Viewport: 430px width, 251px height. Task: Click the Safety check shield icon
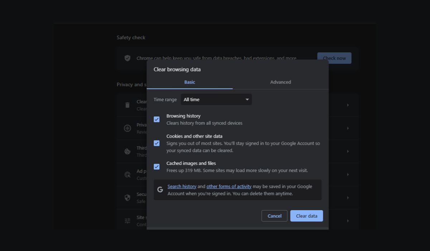(x=127, y=58)
